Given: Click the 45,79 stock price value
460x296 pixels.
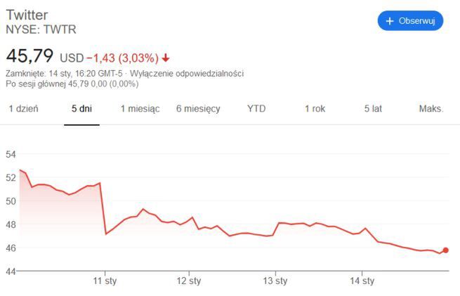Looking at the screenshot, I should coord(30,56).
